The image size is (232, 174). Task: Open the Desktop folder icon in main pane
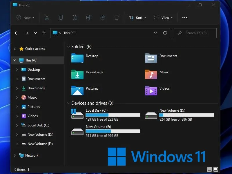tap(77, 58)
